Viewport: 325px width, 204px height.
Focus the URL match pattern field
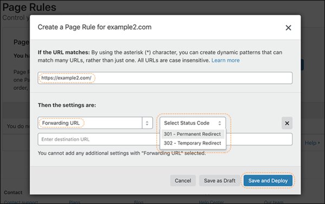tap(165, 78)
